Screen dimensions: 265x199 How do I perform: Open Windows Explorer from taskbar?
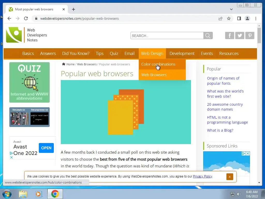[23, 194]
